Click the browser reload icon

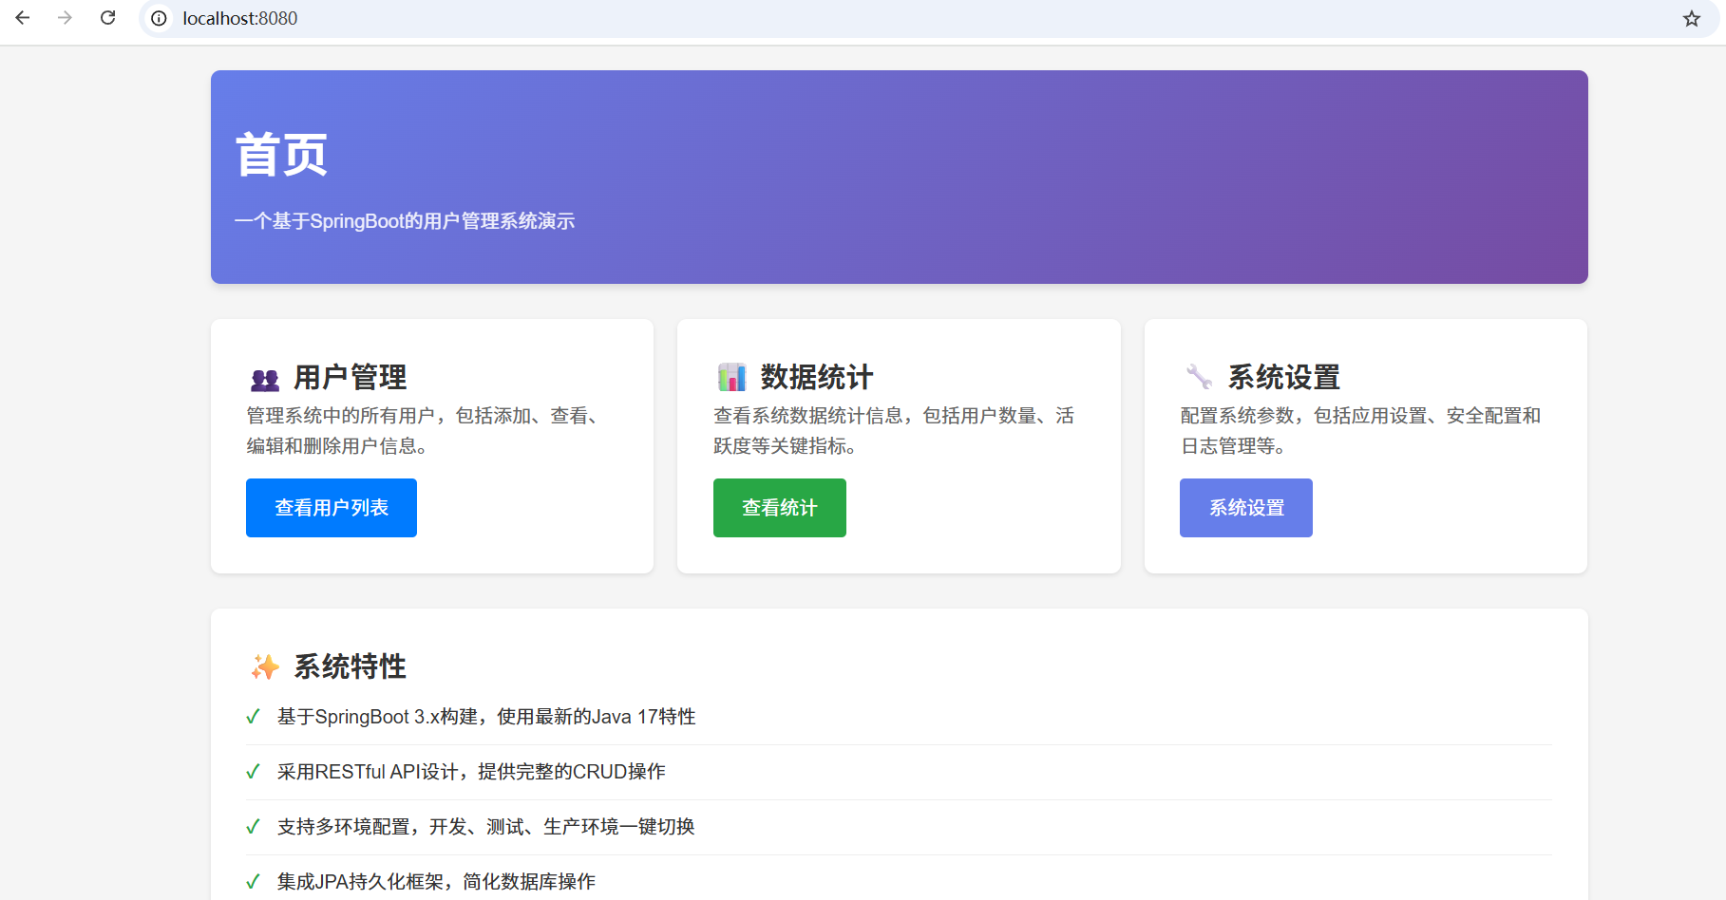tap(107, 17)
